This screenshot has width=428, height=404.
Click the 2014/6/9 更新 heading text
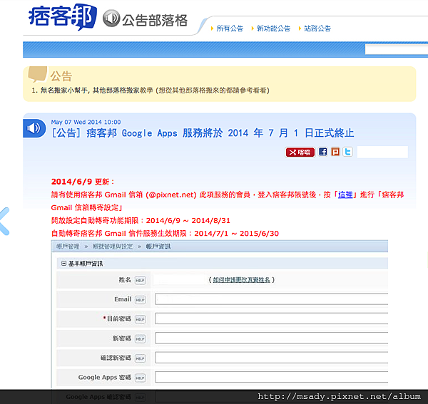click(83, 182)
